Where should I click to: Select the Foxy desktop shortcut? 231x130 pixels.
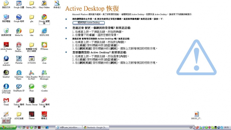[x=31, y=88]
